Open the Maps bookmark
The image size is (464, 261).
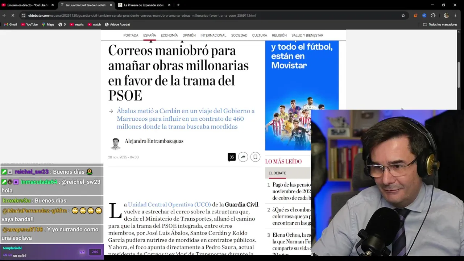pyautogui.click(x=48, y=25)
